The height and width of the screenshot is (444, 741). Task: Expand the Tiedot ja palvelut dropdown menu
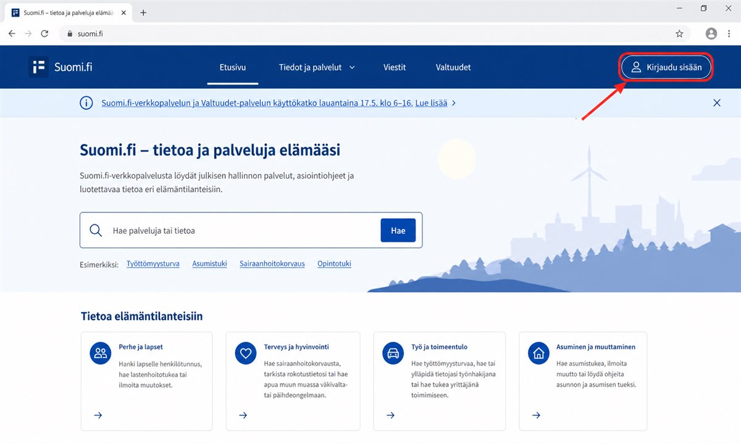[317, 67]
